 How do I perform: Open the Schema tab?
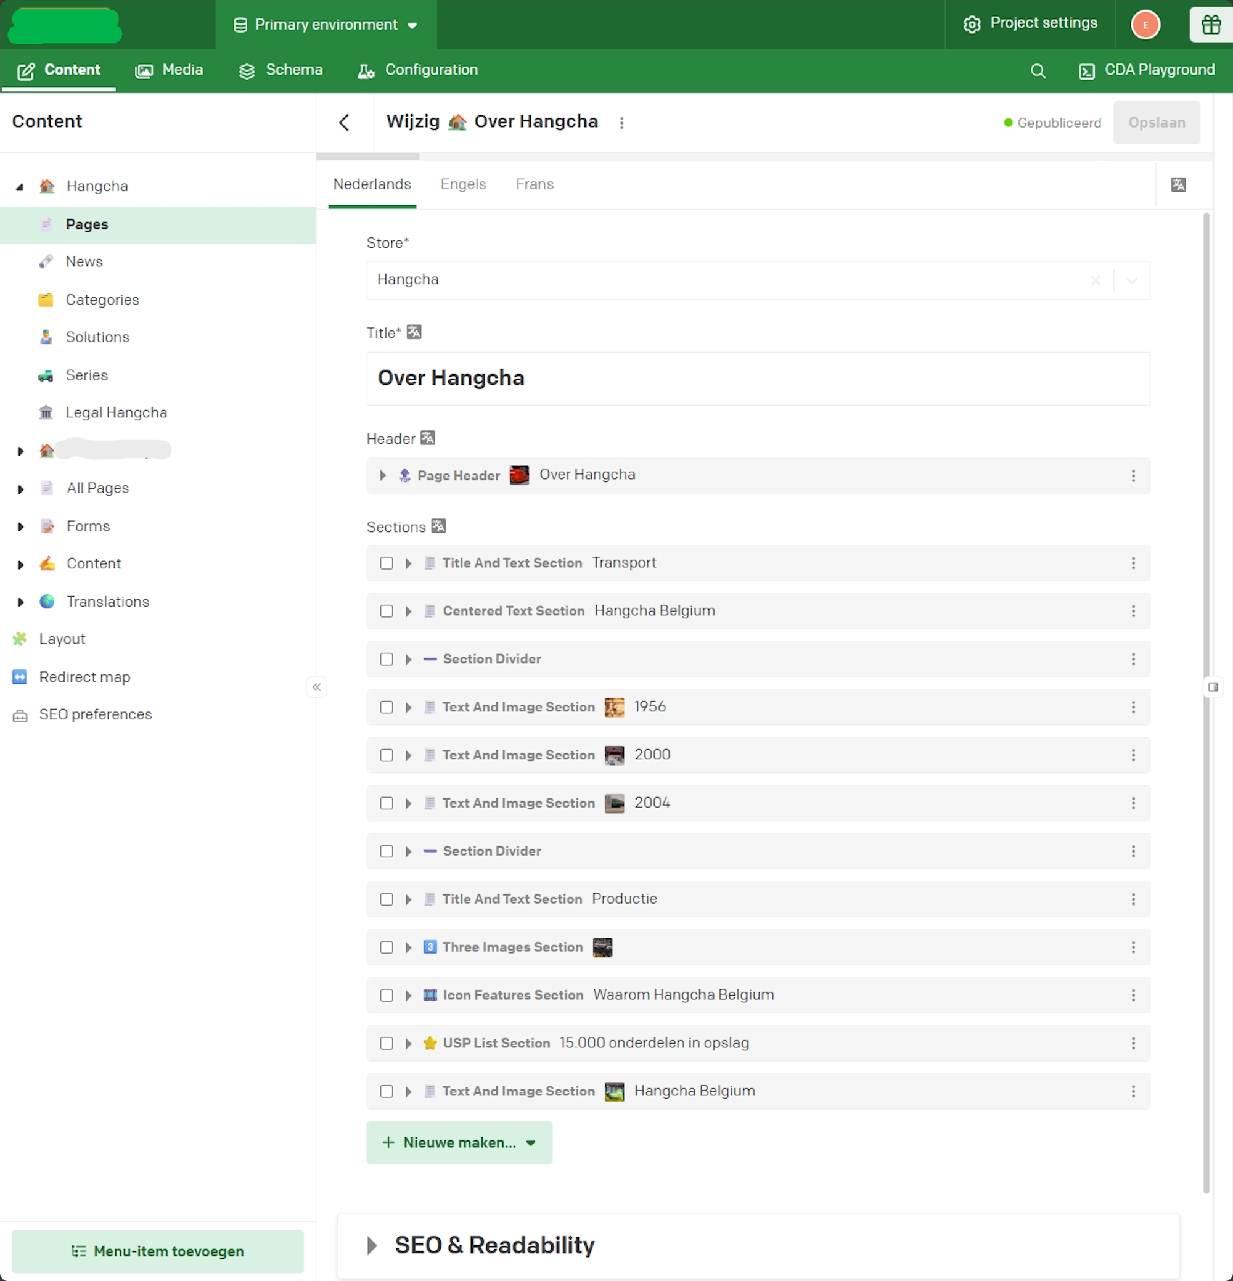coord(281,70)
